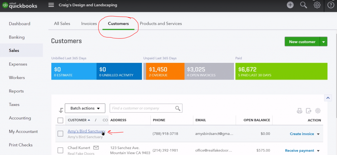
Task: Export customer list using export icon
Action: coord(309,111)
